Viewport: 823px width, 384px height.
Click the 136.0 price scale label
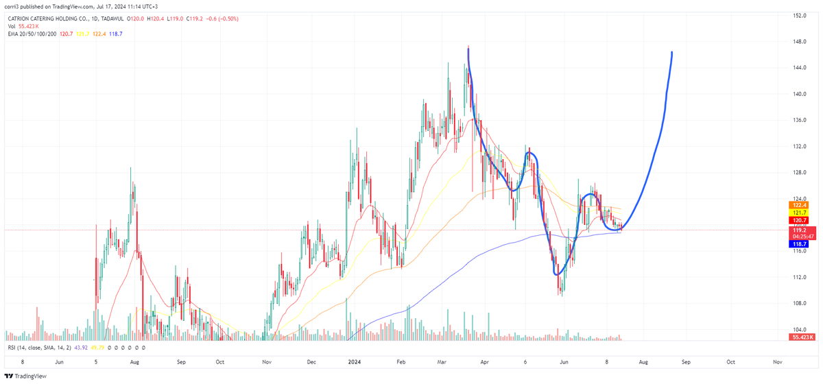click(x=800, y=120)
